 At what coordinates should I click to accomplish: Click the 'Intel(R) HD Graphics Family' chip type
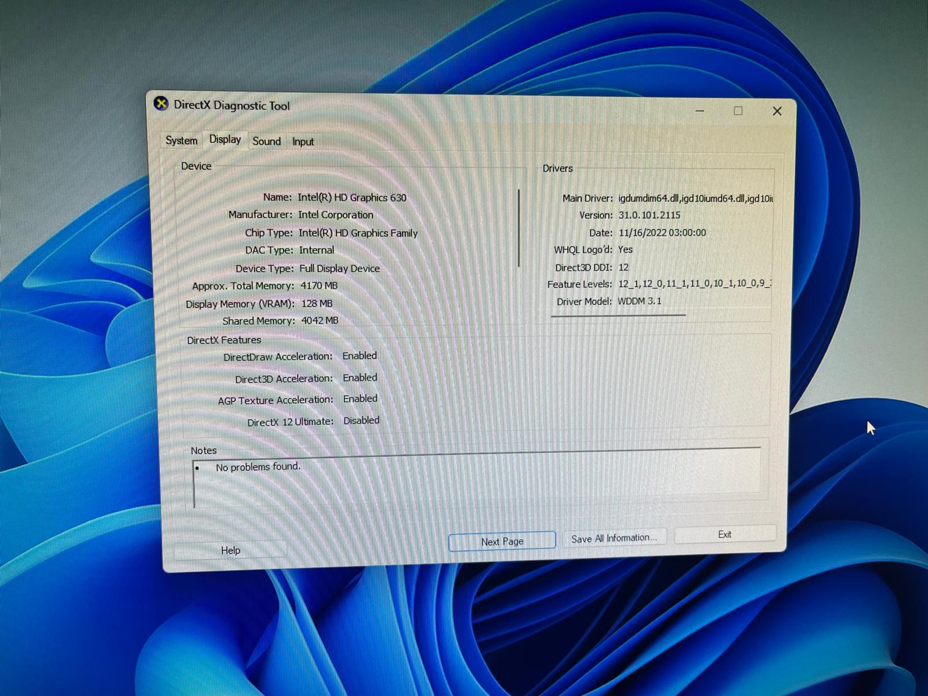pos(358,233)
